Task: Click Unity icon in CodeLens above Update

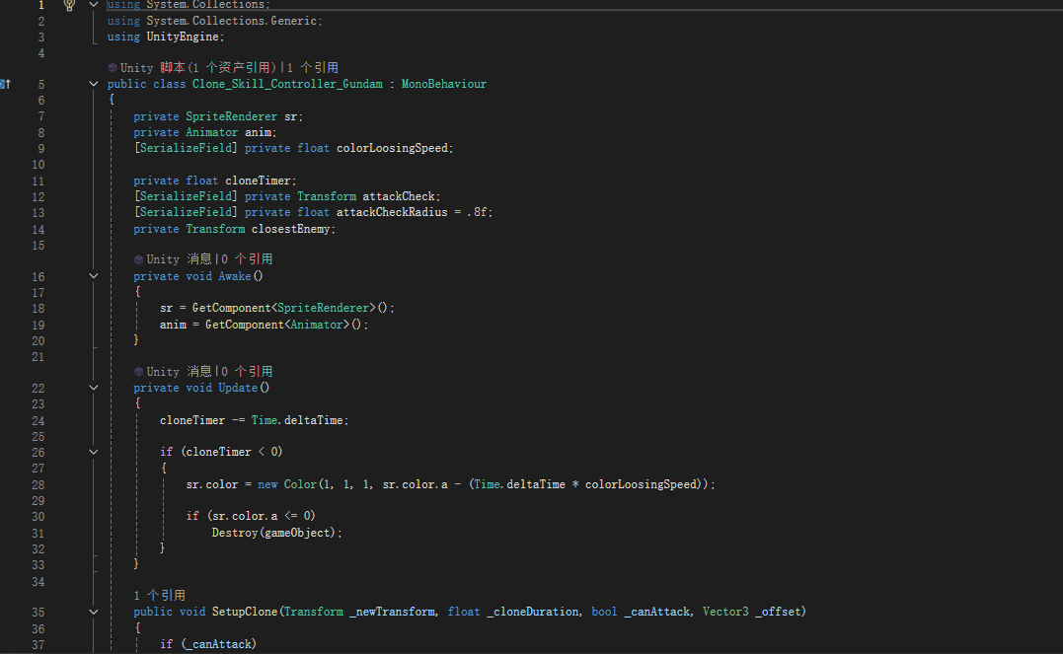Action: pyautogui.click(x=139, y=372)
